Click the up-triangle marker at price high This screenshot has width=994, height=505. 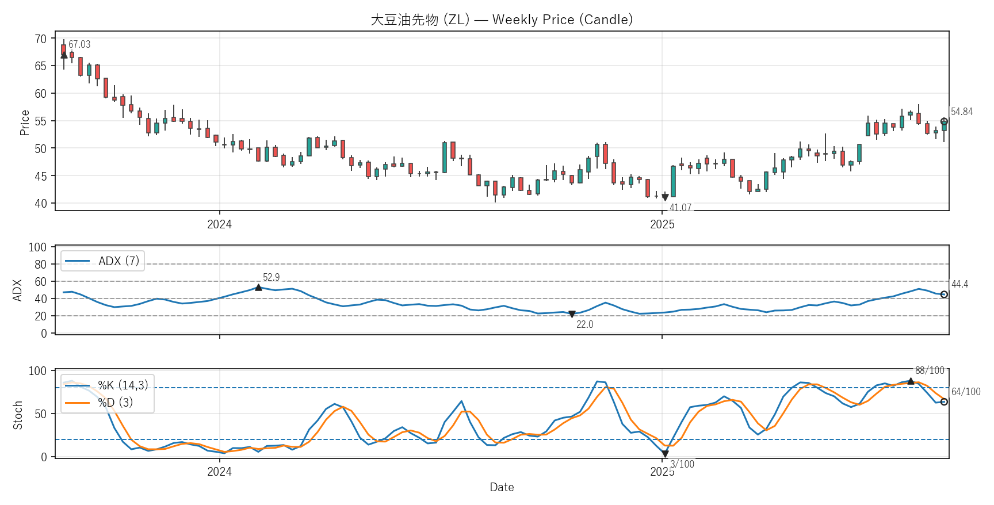pyautogui.click(x=64, y=55)
